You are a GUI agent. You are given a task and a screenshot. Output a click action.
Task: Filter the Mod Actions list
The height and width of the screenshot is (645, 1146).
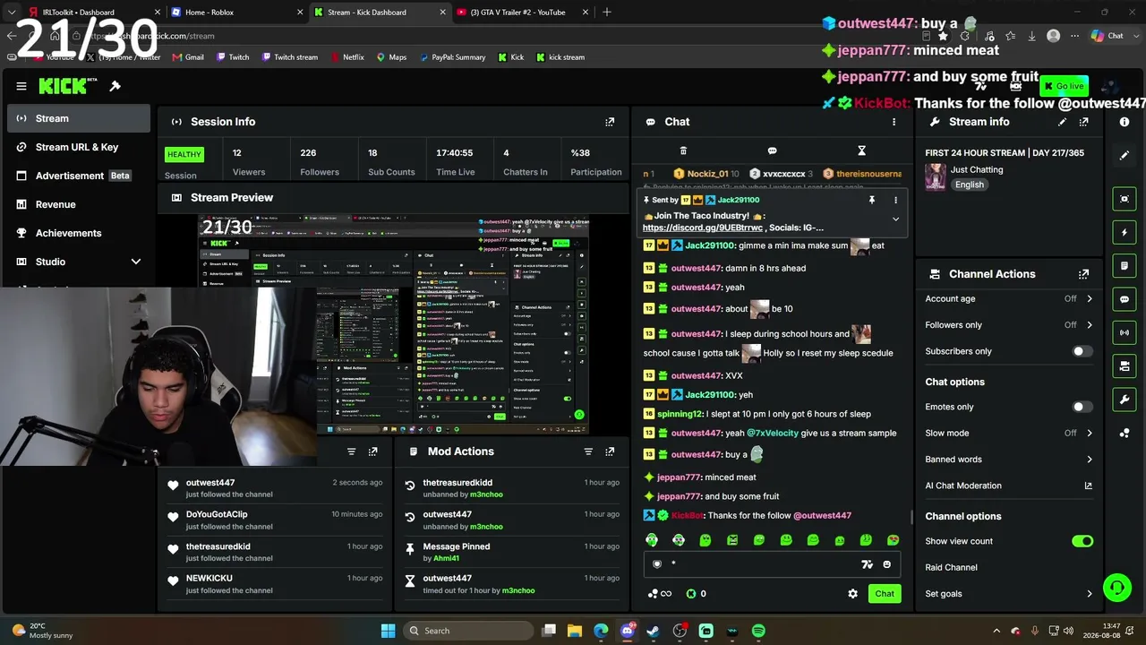pos(588,451)
